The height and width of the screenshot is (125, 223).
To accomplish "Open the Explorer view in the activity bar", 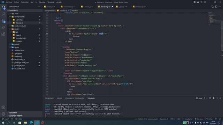I will pyautogui.click(x=3, y=7).
